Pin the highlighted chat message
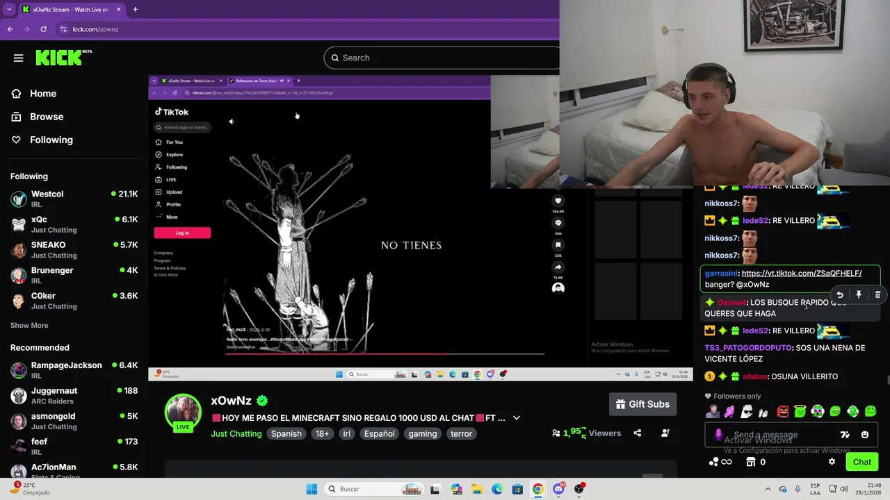The image size is (890, 500). 859,295
